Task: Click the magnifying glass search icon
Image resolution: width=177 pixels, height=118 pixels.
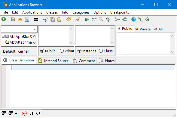Action: pos(101,20)
